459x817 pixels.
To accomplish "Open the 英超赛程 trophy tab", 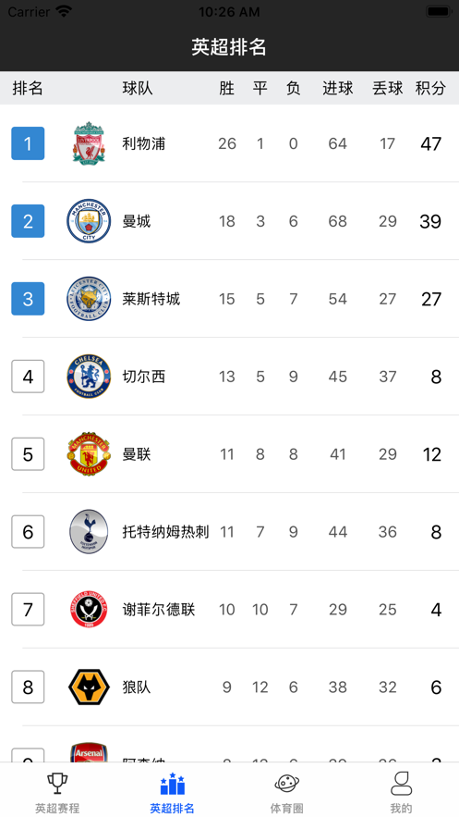I will click(57, 793).
